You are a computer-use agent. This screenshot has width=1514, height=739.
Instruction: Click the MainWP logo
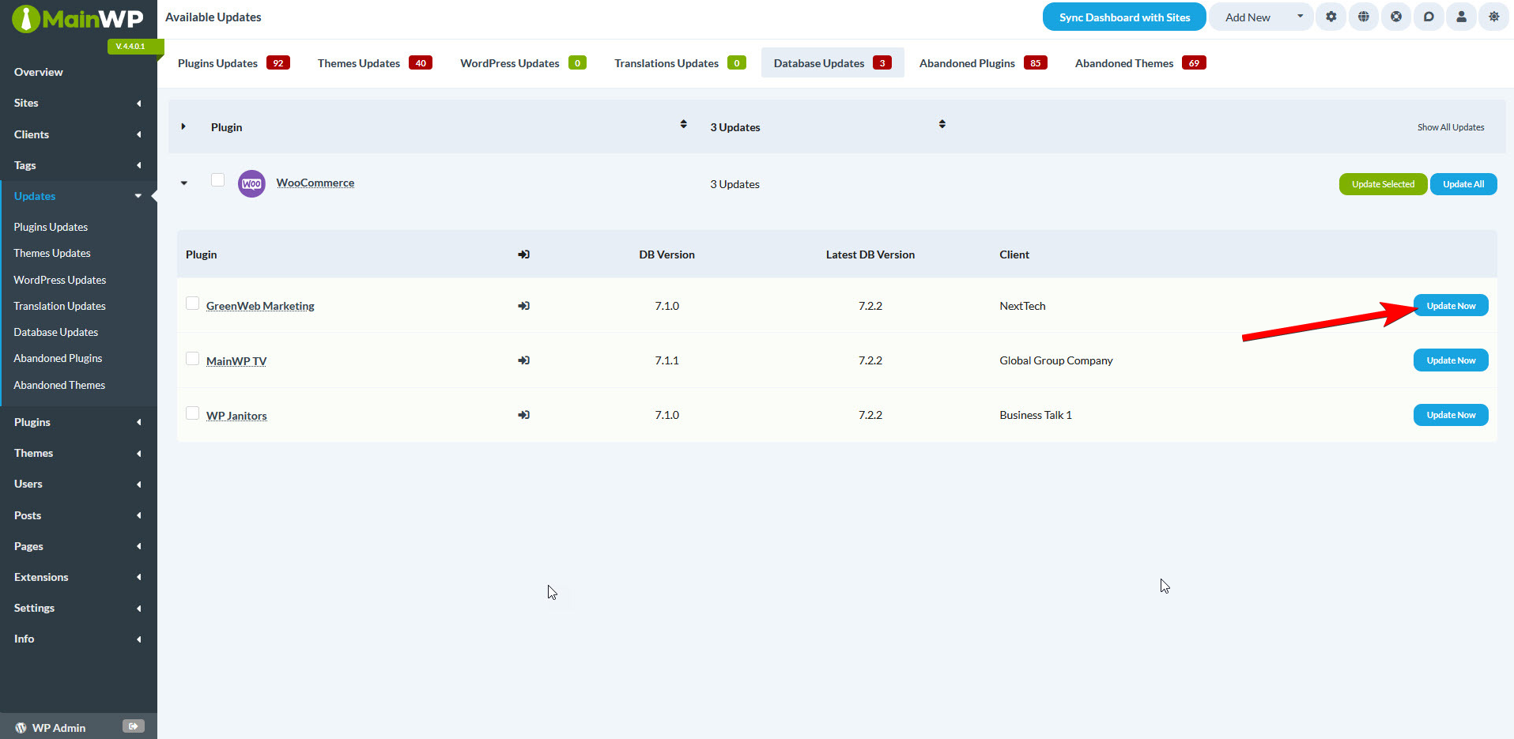[x=77, y=19]
